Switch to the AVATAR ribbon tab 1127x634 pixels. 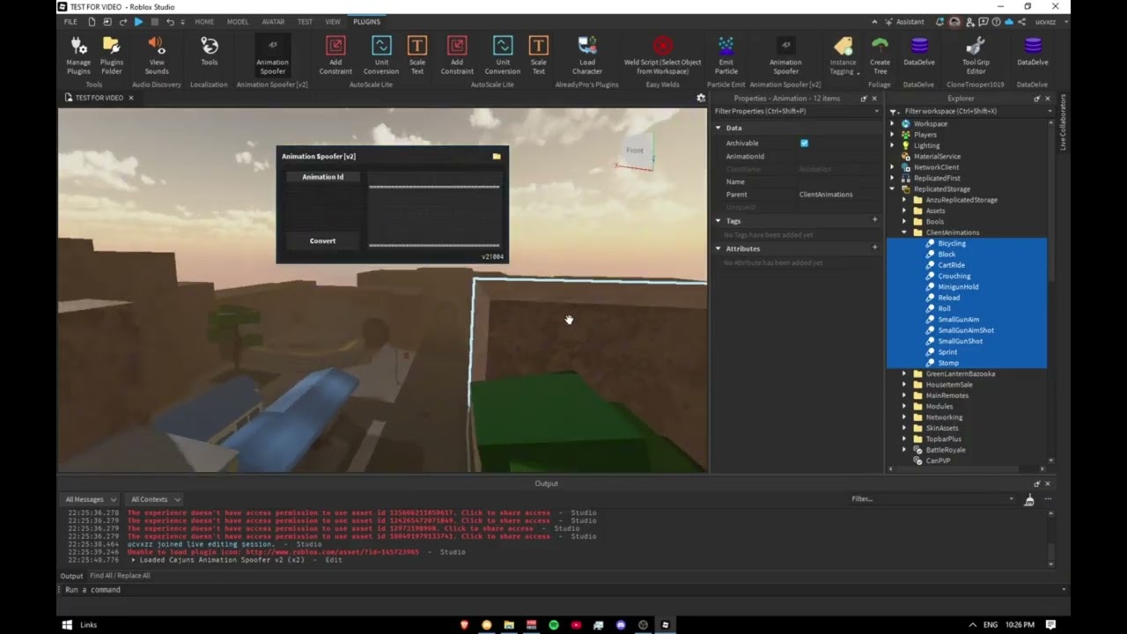tap(273, 21)
